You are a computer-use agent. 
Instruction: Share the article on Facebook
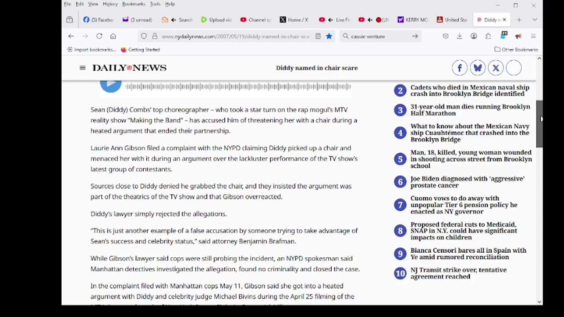click(x=460, y=68)
